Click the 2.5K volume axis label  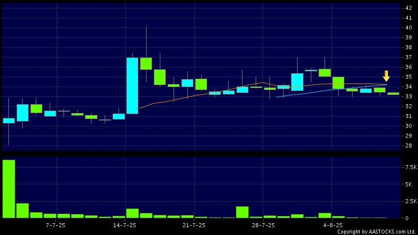tap(411, 201)
